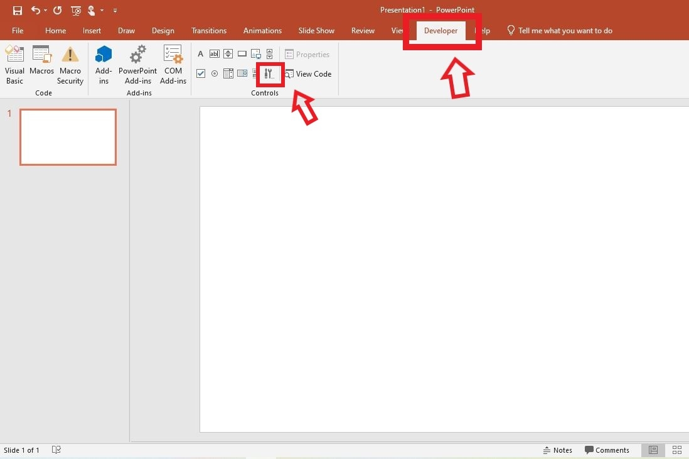Expand the Touch/Mouse Mode dropdown
Screen dimensions: 689x459
tap(101, 10)
